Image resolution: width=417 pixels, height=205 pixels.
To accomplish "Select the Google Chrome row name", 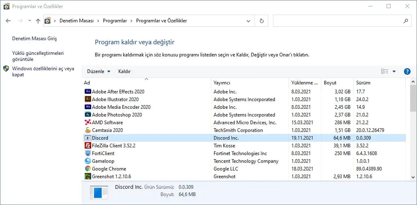I will 109,169.
